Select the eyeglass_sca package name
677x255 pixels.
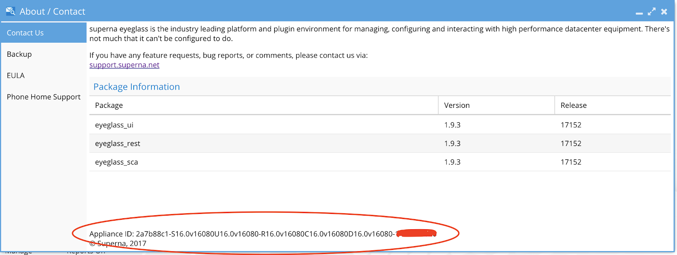(116, 162)
